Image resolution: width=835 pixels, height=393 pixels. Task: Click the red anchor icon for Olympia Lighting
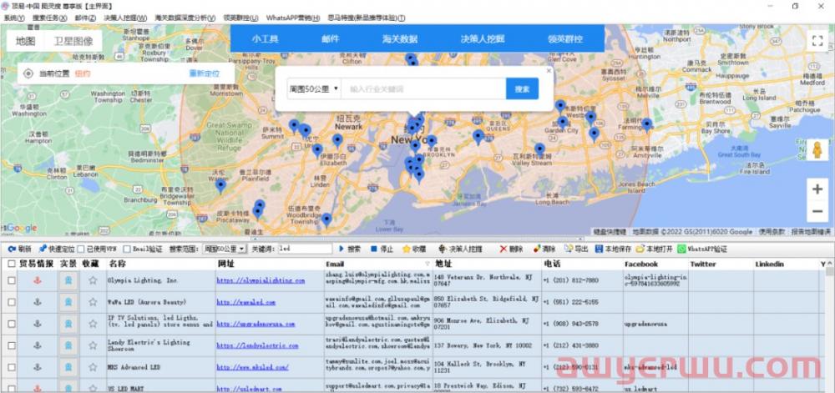(x=38, y=280)
